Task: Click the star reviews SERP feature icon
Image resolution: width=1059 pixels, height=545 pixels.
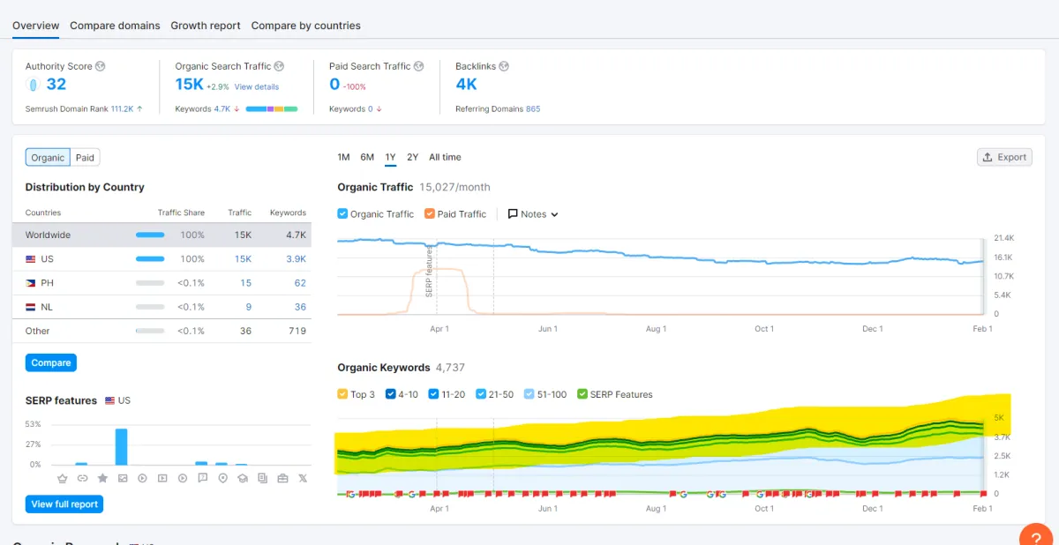Action: 102,478
